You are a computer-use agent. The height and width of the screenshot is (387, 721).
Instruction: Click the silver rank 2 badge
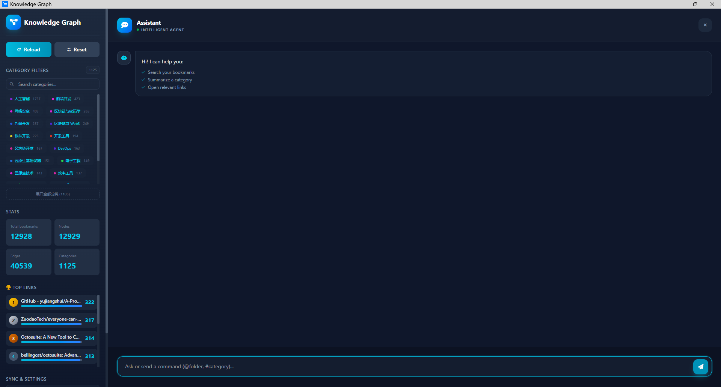coord(14,320)
